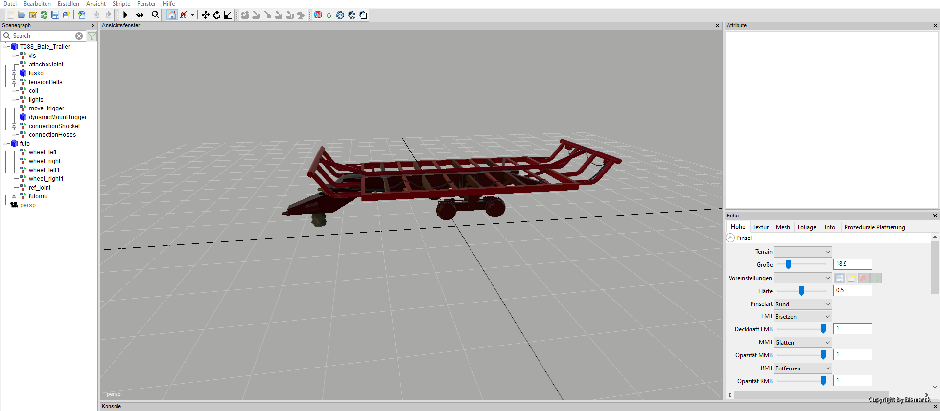Select the Move (four-arrow) tool
Image resolution: width=940 pixels, height=411 pixels.
coord(206,15)
